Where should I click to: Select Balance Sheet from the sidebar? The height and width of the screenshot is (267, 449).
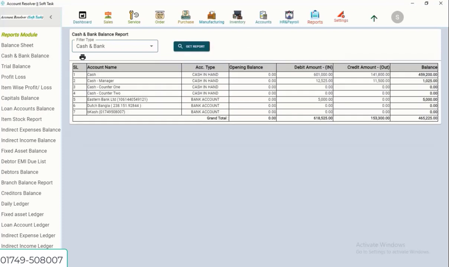[x=17, y=45]
